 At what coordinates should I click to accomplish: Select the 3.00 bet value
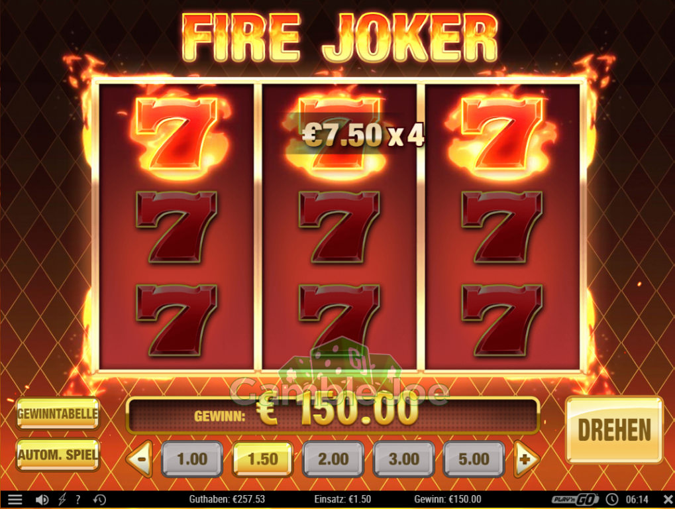tap(404, 459)
